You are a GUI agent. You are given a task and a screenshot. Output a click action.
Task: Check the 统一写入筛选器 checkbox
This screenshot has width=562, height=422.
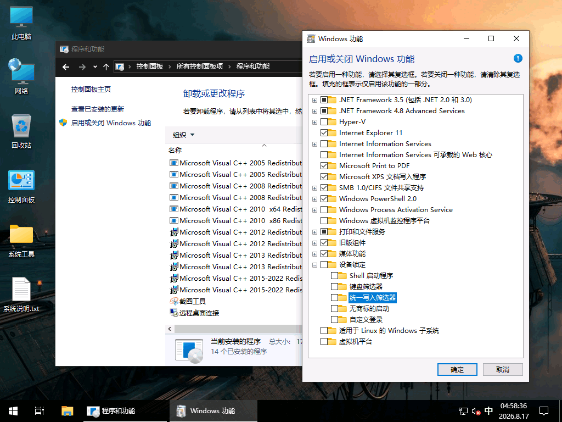tap(334, 297)
